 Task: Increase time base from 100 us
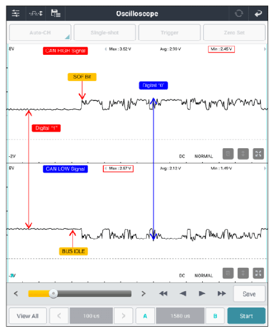point(123,316)
